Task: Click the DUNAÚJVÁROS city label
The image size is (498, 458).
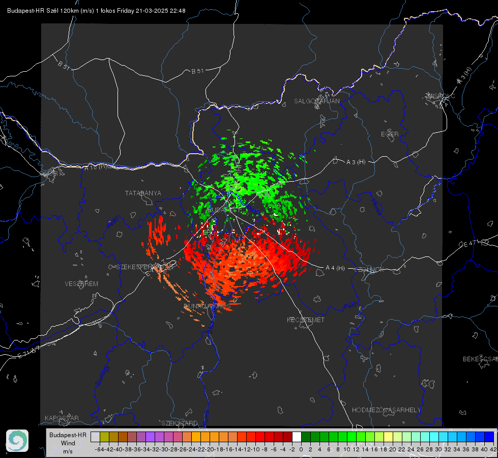Action: point(207,306)
